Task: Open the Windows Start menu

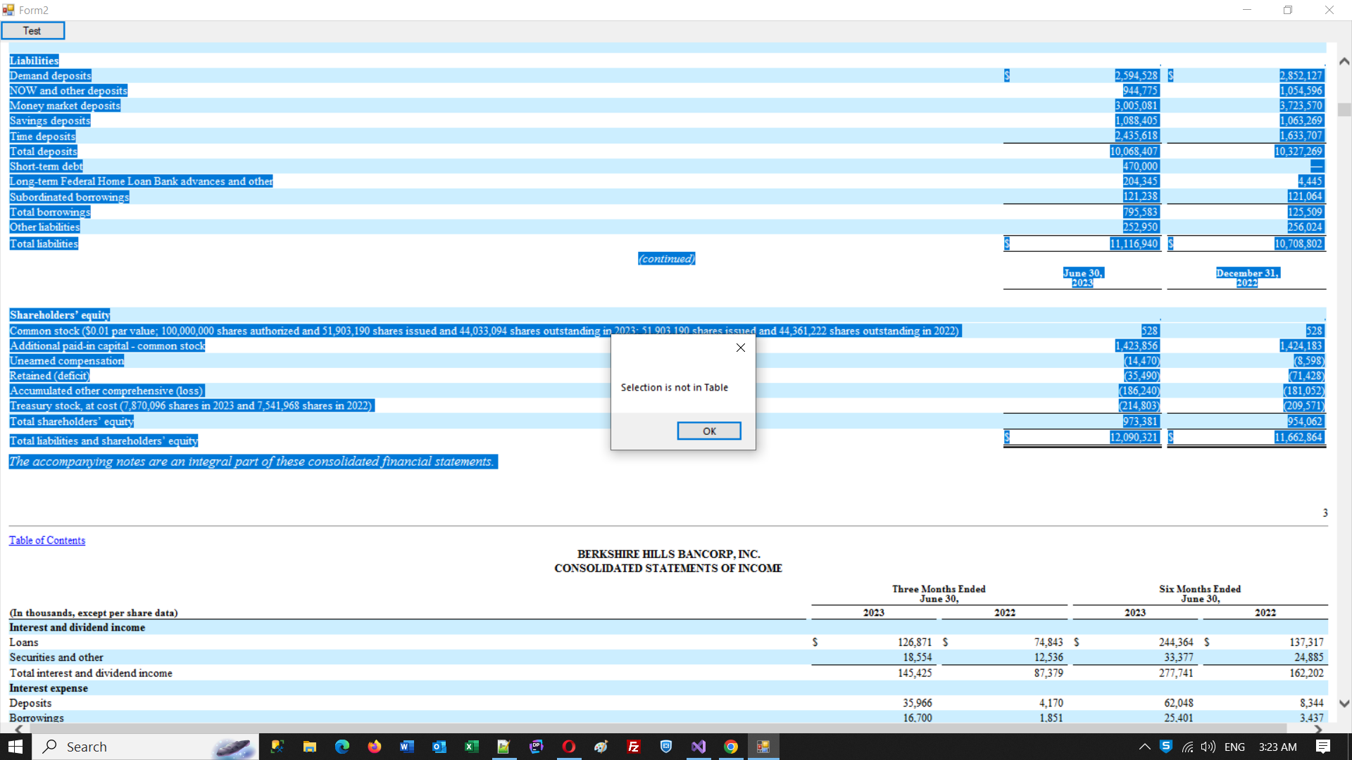Action: pos(15,747)
